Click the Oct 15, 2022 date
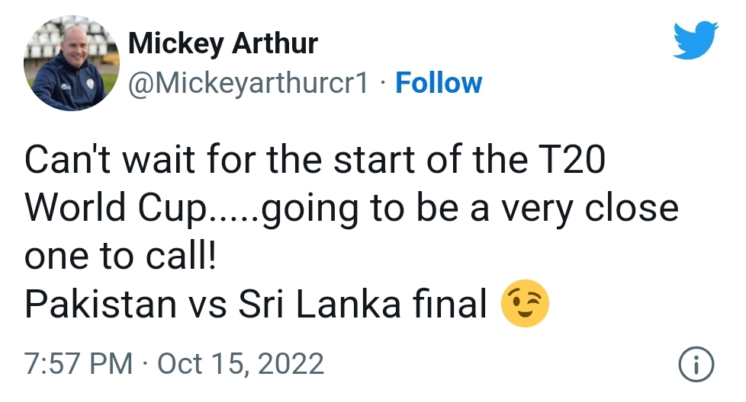 point(240,363)
